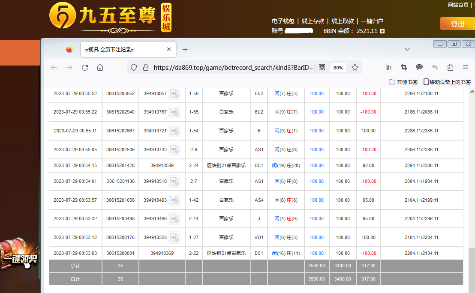Open game video icon for bet 394910466

tap(174, 219)
